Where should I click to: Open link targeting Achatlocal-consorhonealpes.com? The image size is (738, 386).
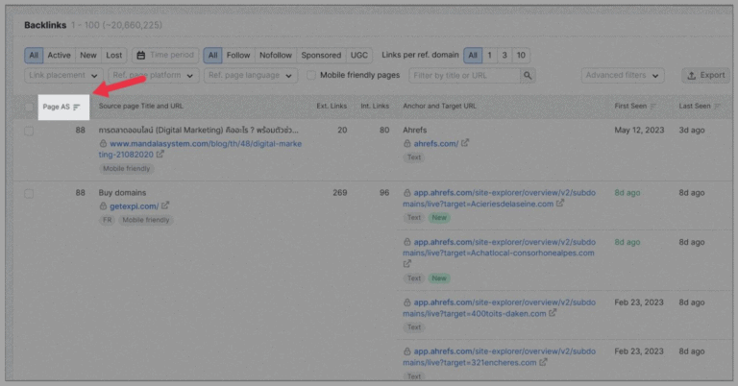pos(499,248)
